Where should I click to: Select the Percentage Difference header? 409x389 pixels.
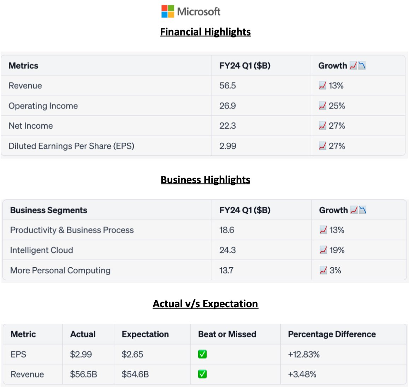click(x=332, y=334)
